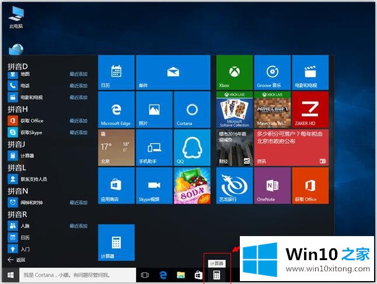
Task: Select the 此电脑 desktop icon
Action: click(16, 17)
